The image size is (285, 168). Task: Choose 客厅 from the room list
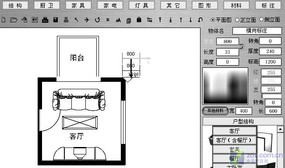pyautogui.click(x=235, y=131)
